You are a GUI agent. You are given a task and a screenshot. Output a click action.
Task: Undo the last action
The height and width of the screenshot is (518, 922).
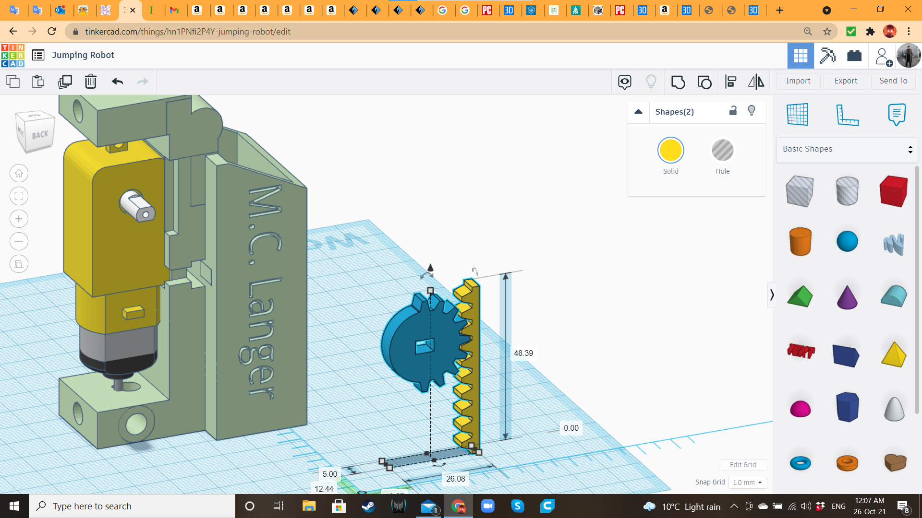[x=117, y=82]
